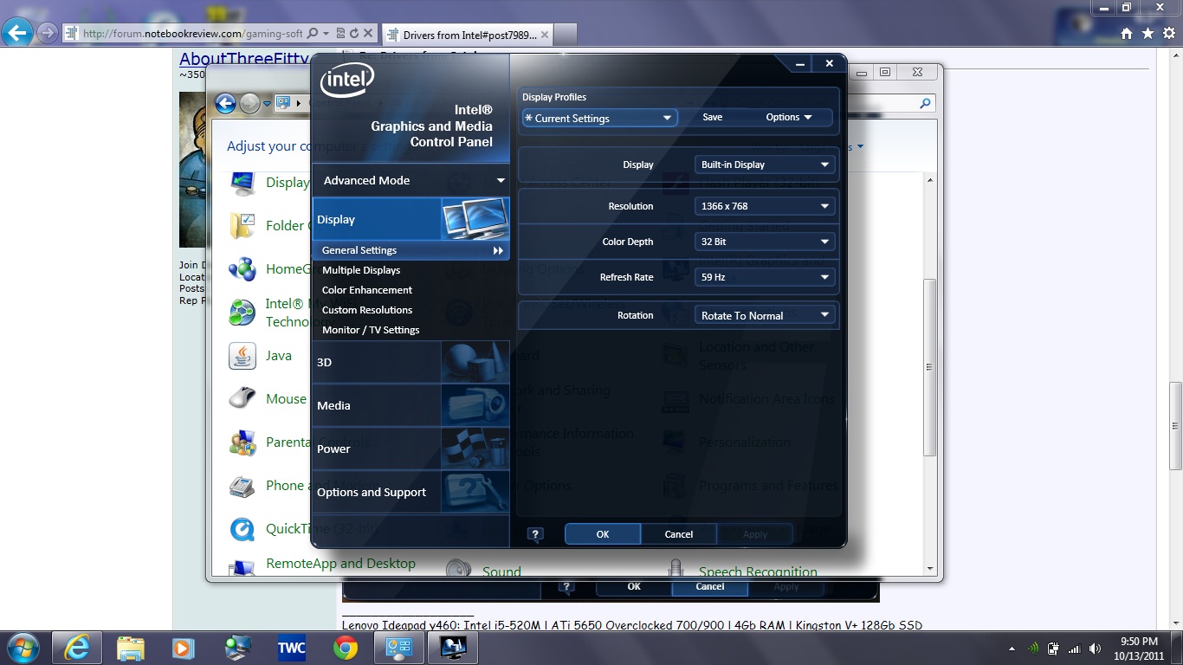This screenshot has width=1183, height=665.
Task: Select Custom Resolutions under Display
Action: (x=367, y=310)
